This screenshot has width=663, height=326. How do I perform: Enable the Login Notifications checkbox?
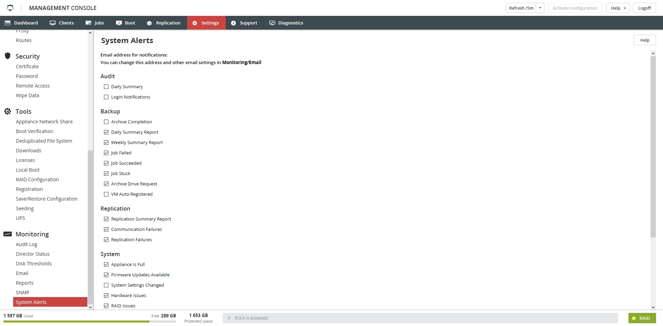[106, 97]
